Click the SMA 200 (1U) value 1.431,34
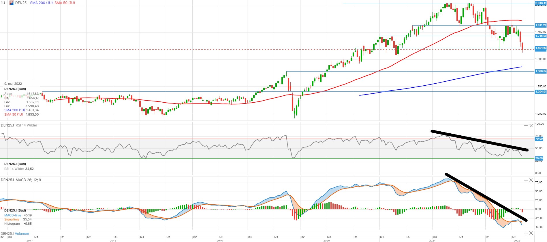Image resolution: width=547 pixels, height=242 pixels. [x=32, y=110]
